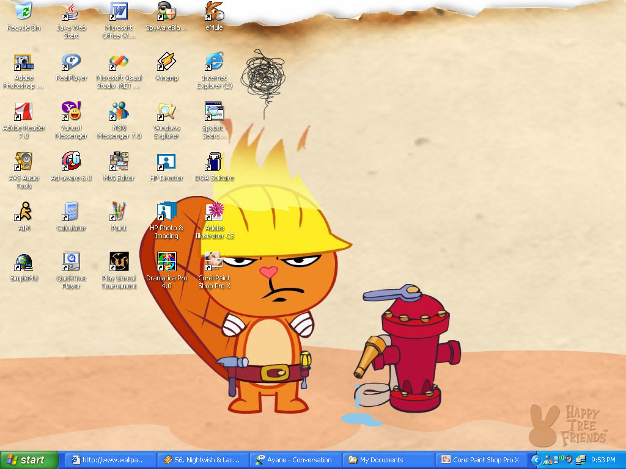Switch to the wallpaper web page taskbar button

pos(111,460)
